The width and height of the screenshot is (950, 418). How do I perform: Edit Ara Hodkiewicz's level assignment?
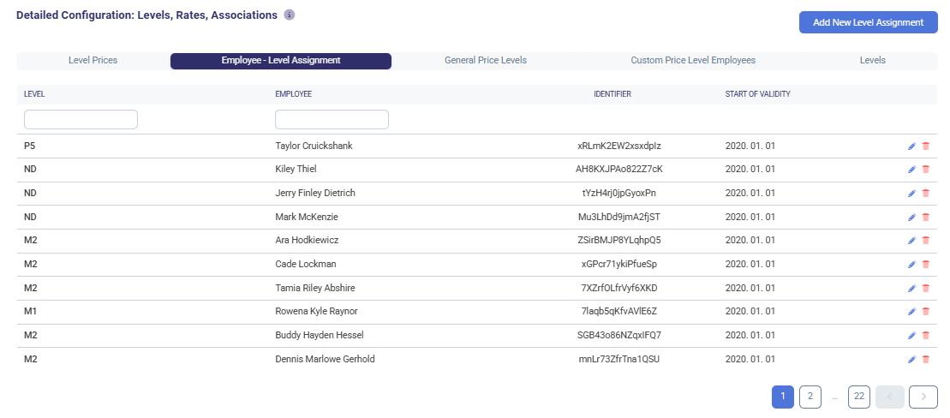[911, 241]
